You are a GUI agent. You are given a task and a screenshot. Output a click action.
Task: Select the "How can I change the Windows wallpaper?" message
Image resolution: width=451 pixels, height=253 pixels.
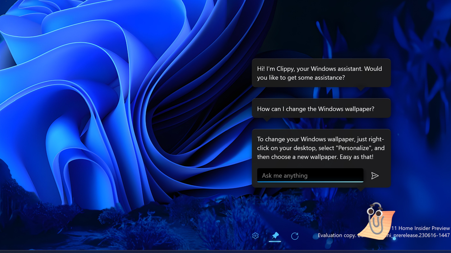tap(321, 108)
